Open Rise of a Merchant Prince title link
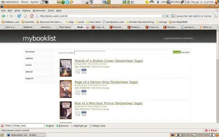 108,103
